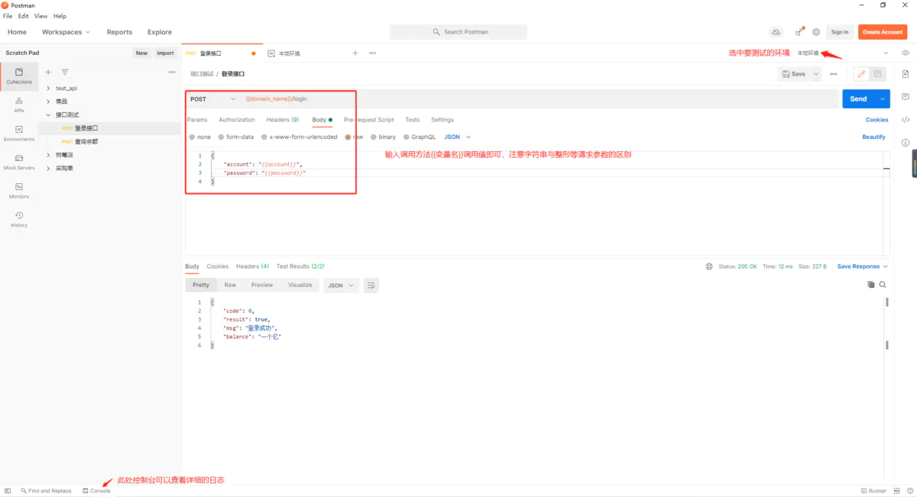Open the code snippet icon in right sidebar
Viewport: 917px width, 497px height.
(906, 120)
